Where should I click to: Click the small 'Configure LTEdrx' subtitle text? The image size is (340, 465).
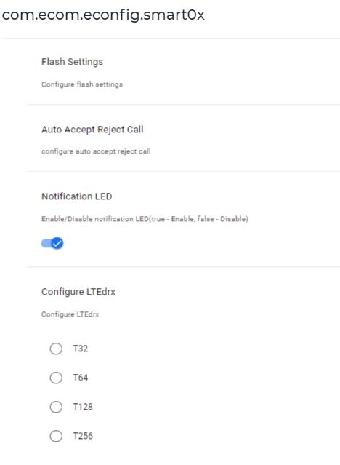(70, 314)
